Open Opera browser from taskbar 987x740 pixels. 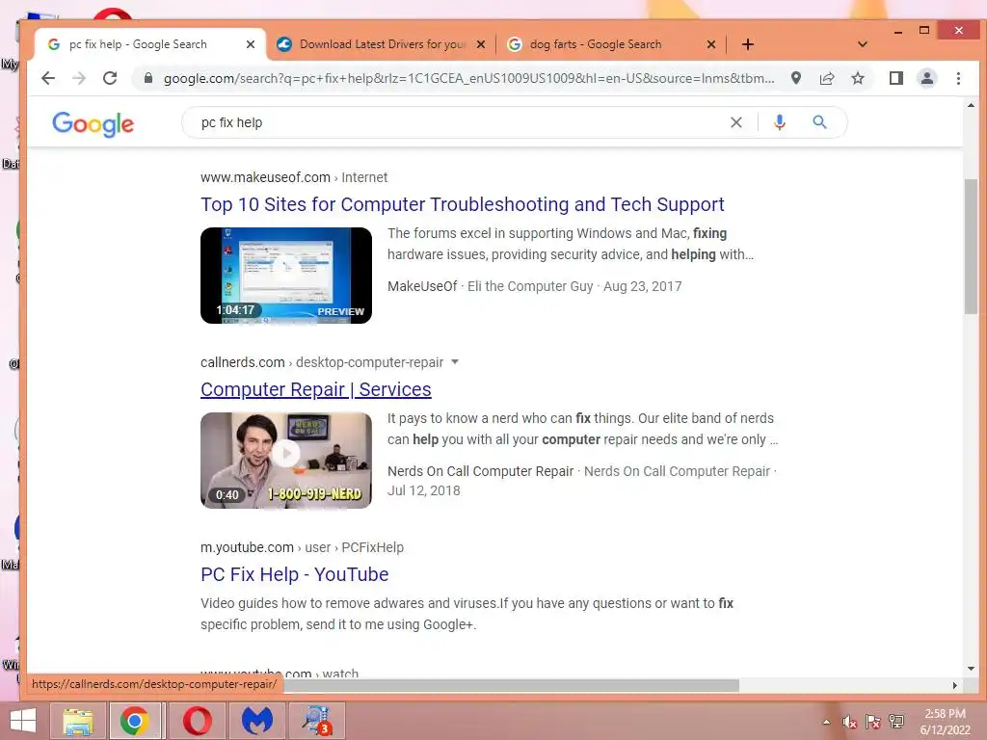point(197,721)
